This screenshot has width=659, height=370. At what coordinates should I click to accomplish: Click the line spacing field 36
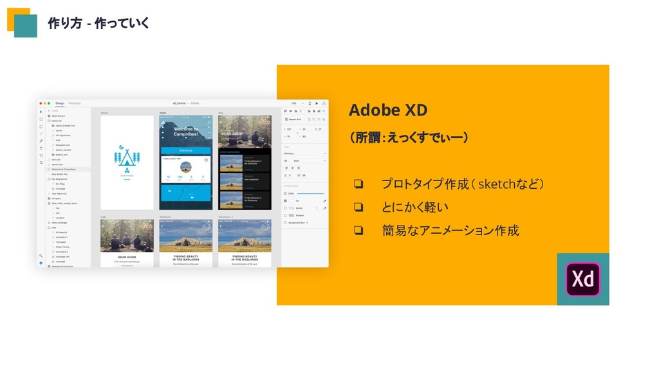point(304,175)
